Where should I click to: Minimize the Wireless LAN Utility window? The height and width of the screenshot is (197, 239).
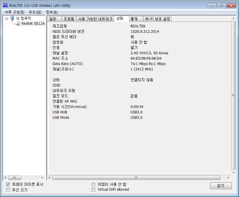(x=212, y=6)
